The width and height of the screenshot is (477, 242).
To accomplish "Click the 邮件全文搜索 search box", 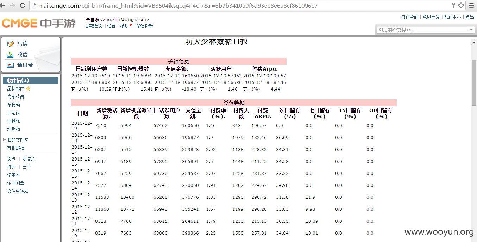I will coord(425,30).
